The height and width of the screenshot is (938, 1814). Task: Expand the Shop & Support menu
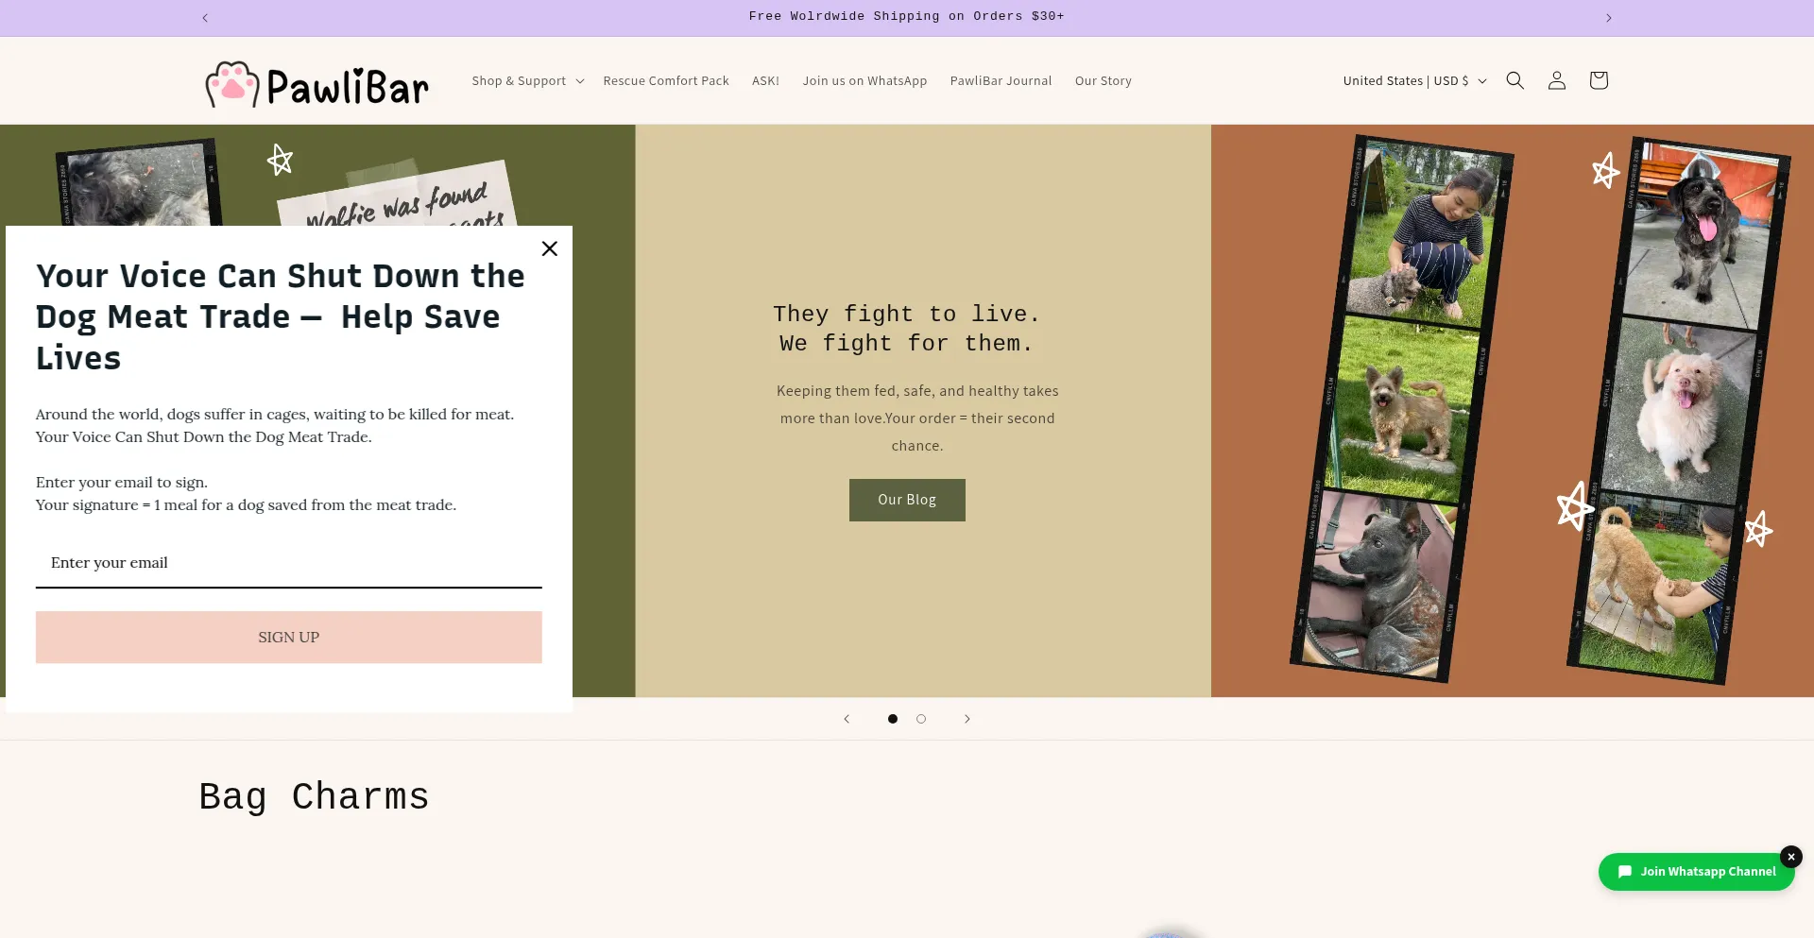pyautogui.click(x=527, y=80)
